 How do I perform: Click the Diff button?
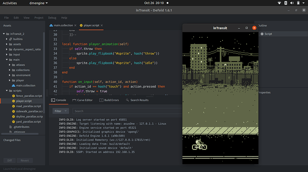pos(10,160)
